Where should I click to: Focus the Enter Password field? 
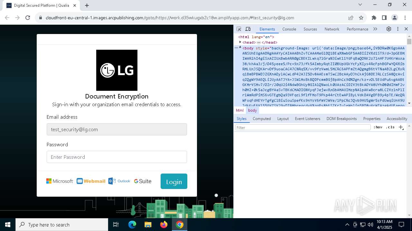[117, 157]
